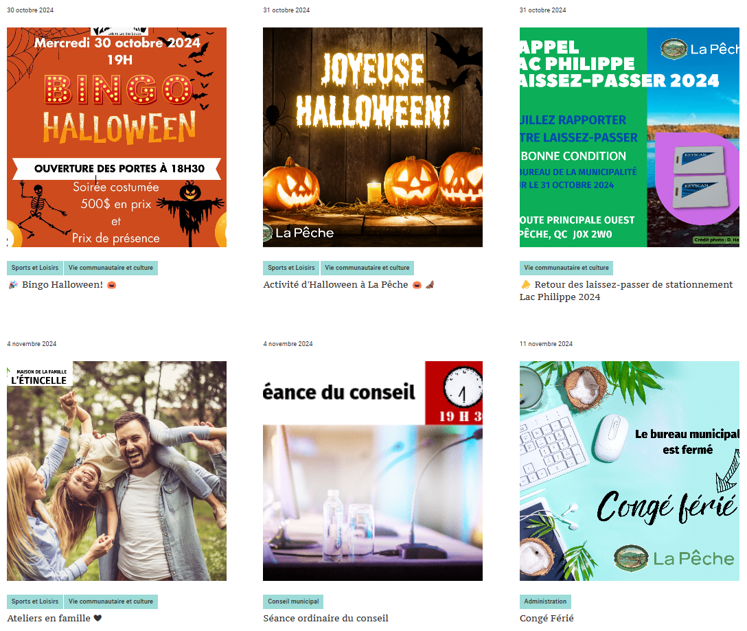Open the Séance du conseil image

point(373,471)
